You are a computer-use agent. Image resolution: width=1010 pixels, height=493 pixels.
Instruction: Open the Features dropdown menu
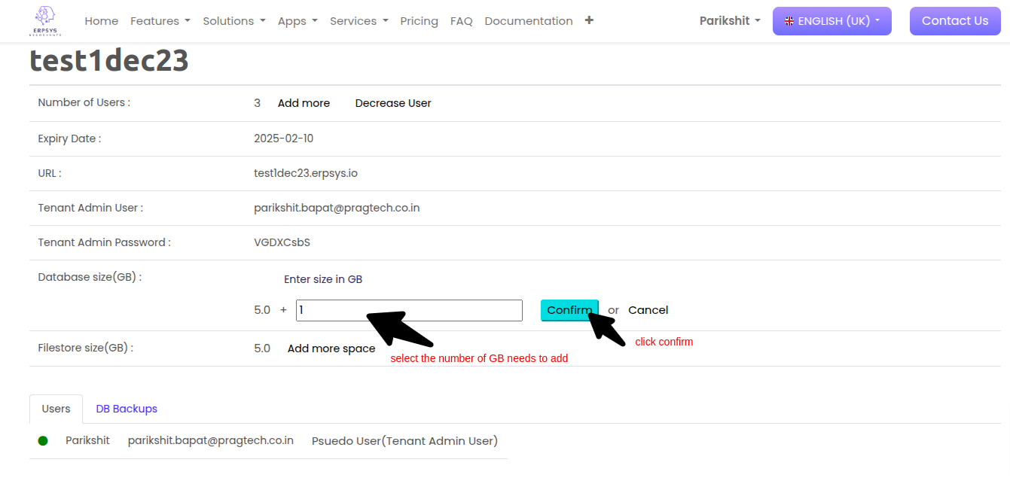[160, 21]
